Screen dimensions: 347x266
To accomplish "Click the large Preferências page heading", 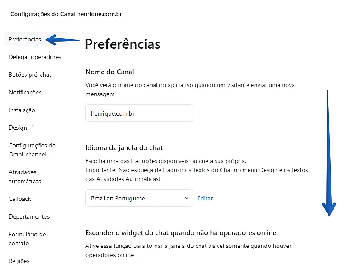I will coord(122,44).
